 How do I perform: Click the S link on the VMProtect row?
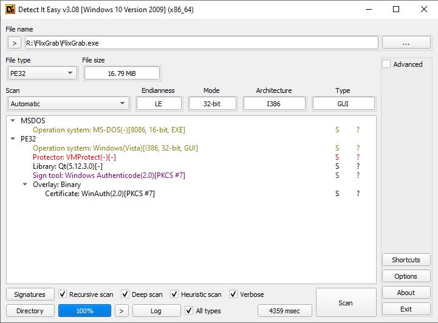click(337, 157)
